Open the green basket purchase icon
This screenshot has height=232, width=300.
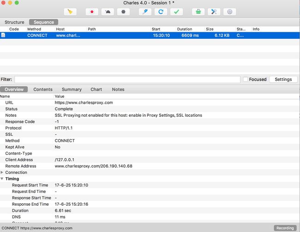point(198,12)
